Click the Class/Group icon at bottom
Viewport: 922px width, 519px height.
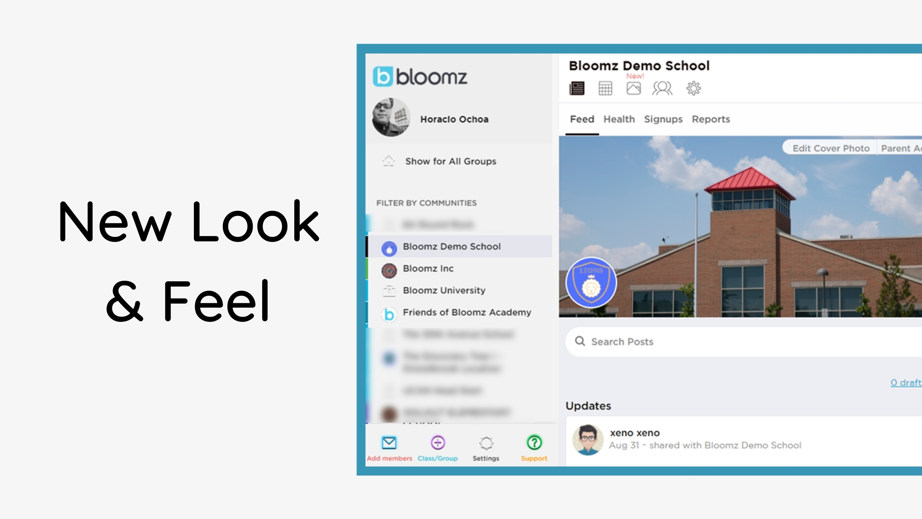pyautogui.click(x=437, y=444)
